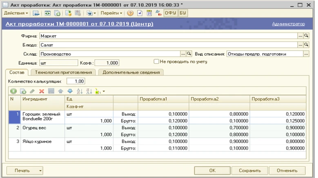Move ingredient row down with blue arrow
Screen dimensions: 318x178
click(x=69, y=91)
